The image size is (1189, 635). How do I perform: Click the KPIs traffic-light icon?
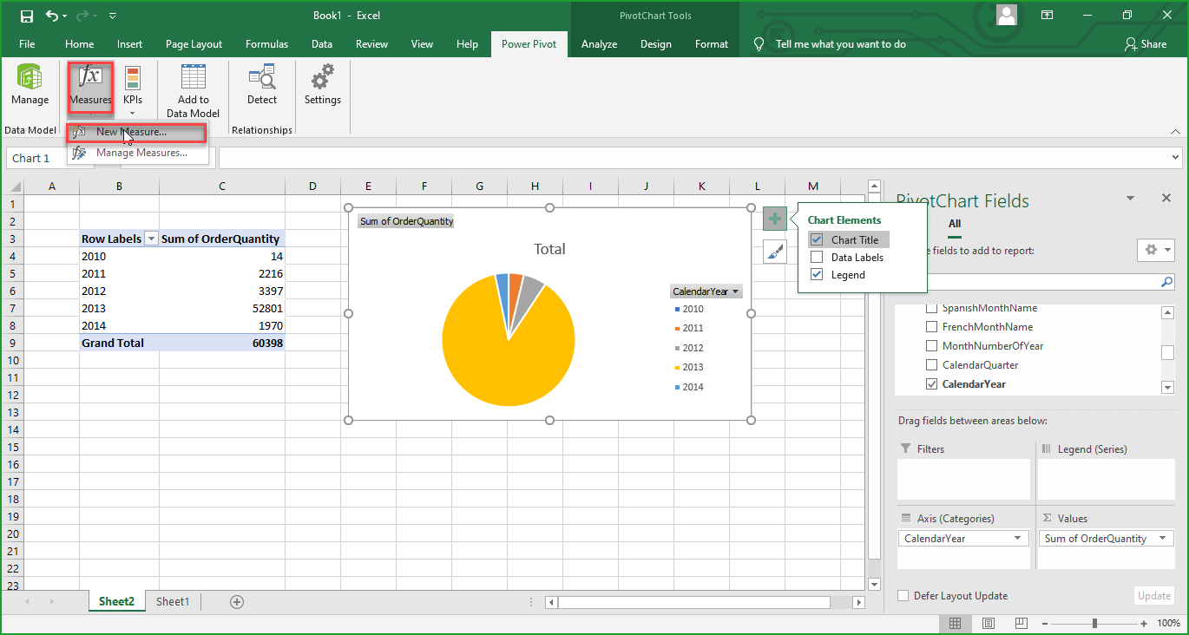(x=133, y=79)
